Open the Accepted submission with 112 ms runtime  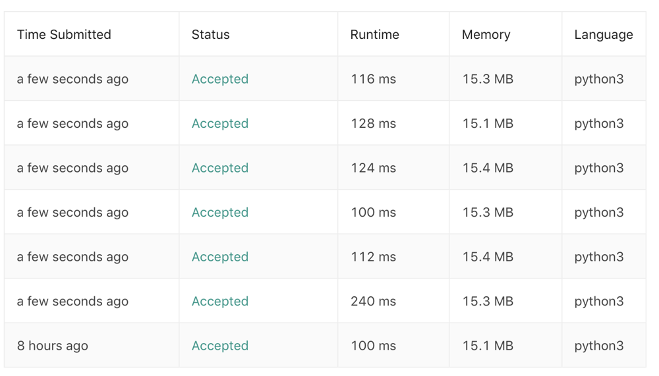coord(220,257)
